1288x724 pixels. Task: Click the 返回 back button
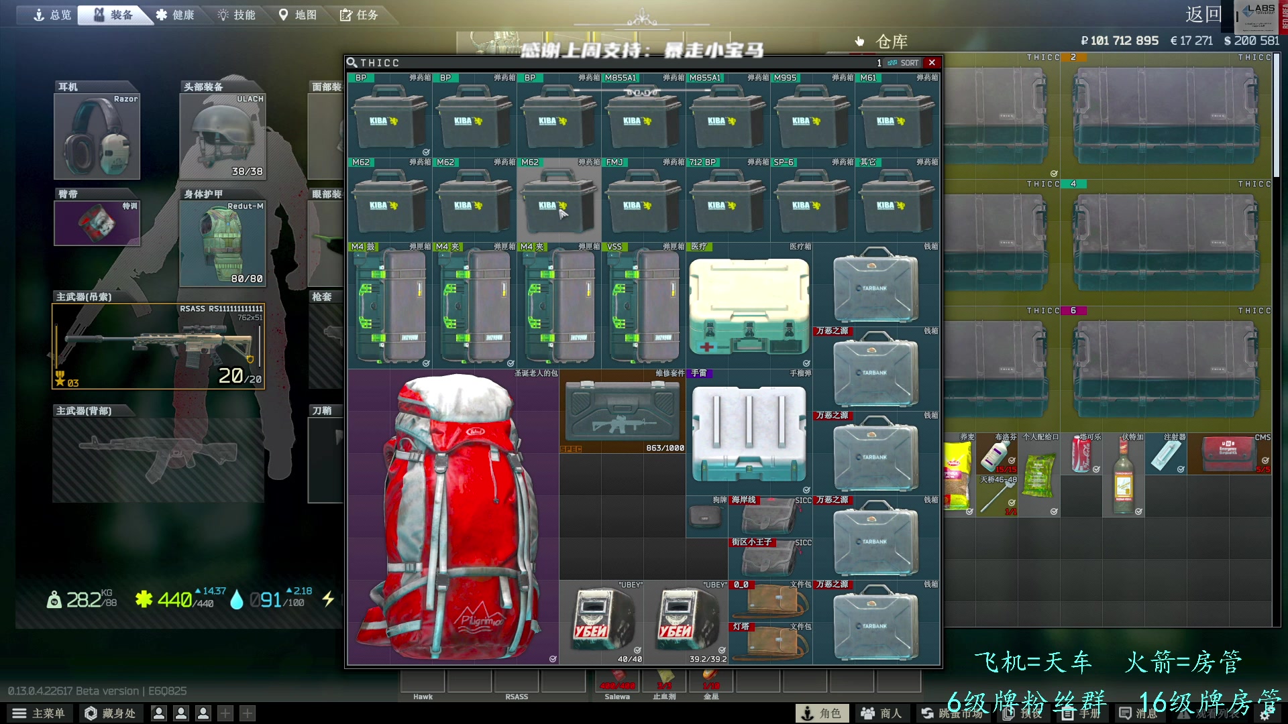pos(1203,15)
